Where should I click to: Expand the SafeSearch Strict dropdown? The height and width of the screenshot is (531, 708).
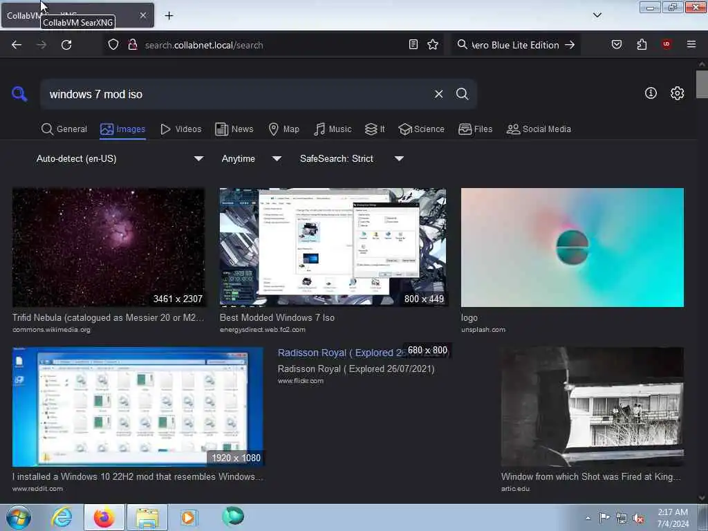pyautogui.click(x=352, y=158)
